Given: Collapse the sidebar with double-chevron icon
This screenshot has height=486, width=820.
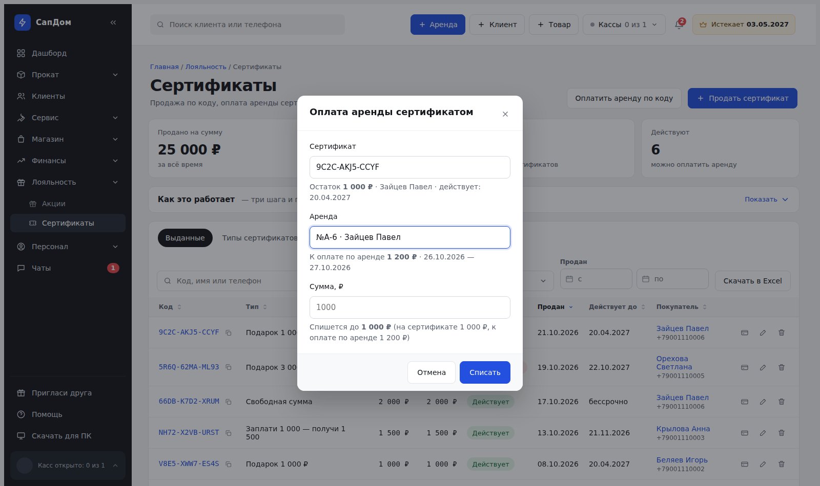Looking at the screenshot, I should pos(113,23).
